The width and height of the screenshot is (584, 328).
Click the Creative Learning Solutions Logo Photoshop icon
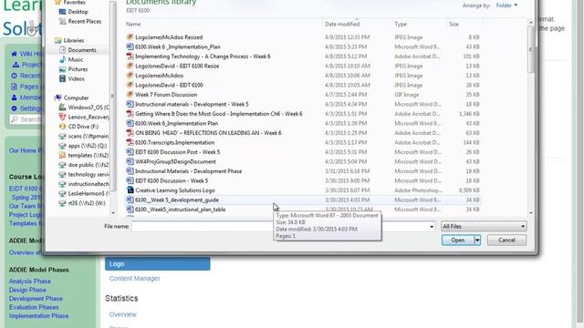pyautogui.click(x=130, y=190)
